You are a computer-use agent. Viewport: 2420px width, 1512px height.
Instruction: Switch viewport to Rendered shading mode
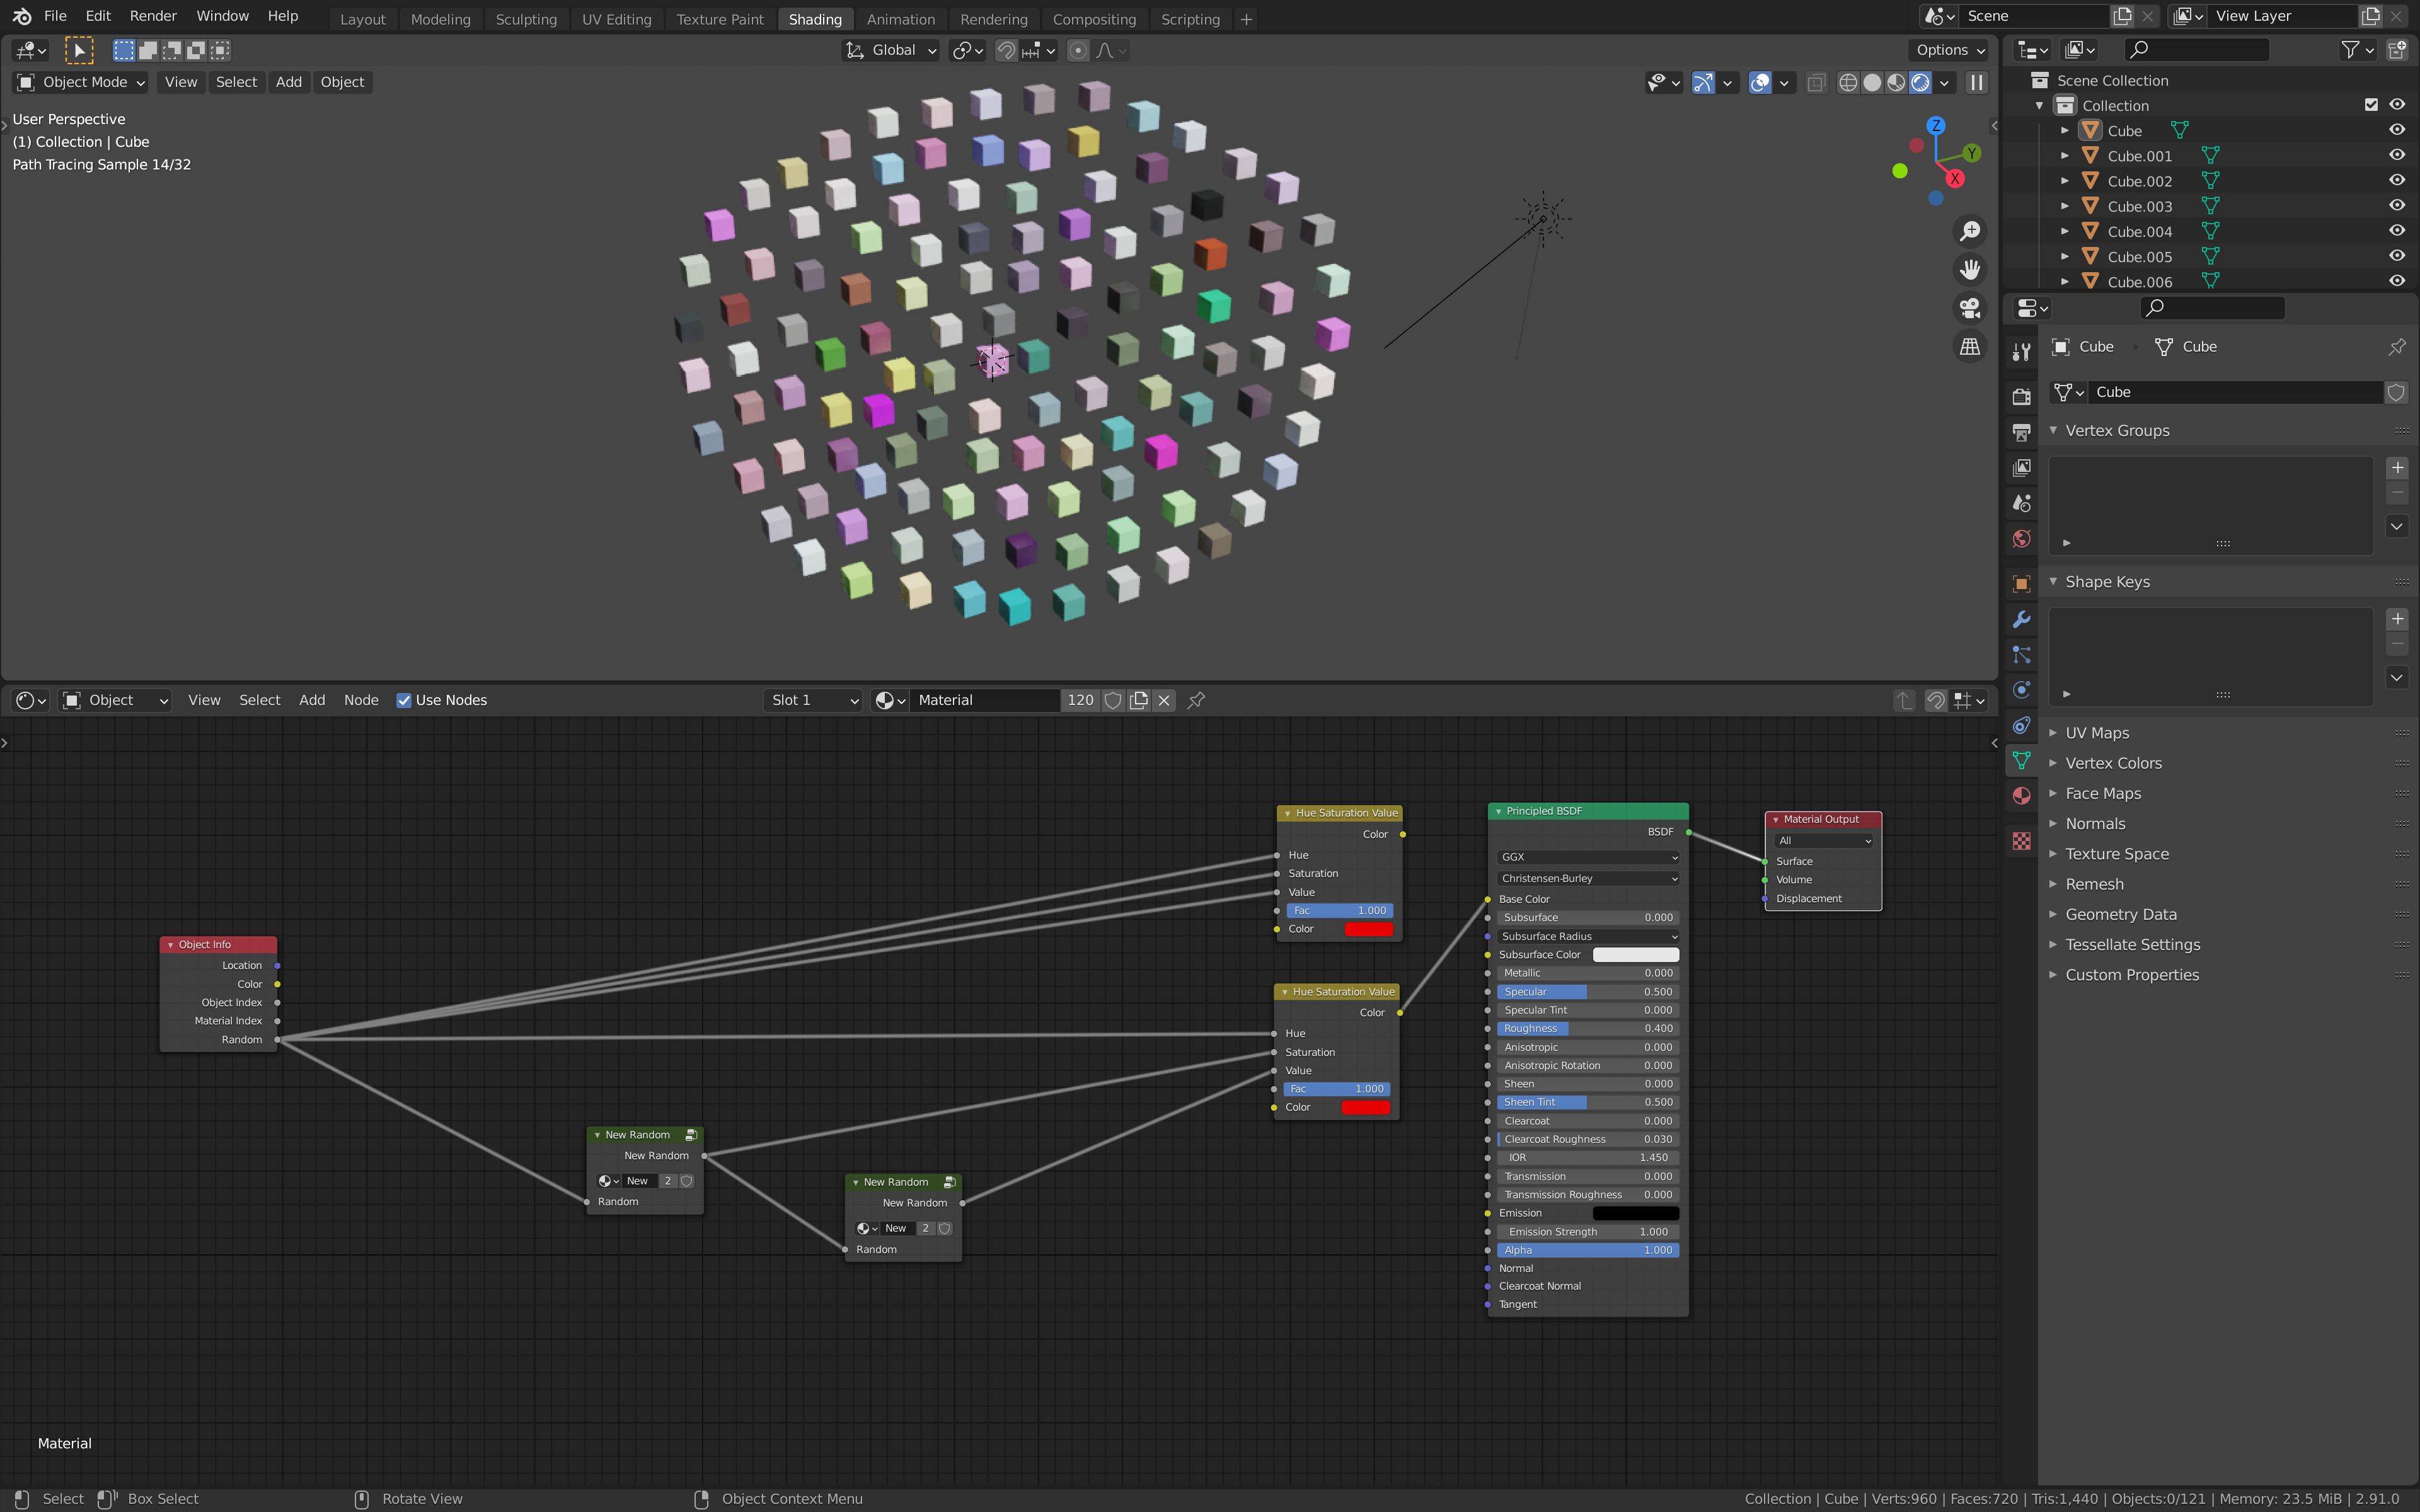pos(1921,83)
